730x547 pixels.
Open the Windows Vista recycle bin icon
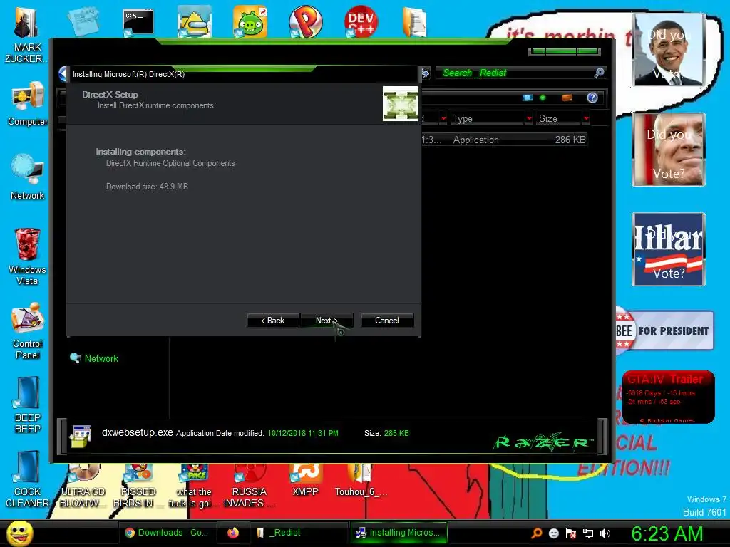[x=28, y=256]
